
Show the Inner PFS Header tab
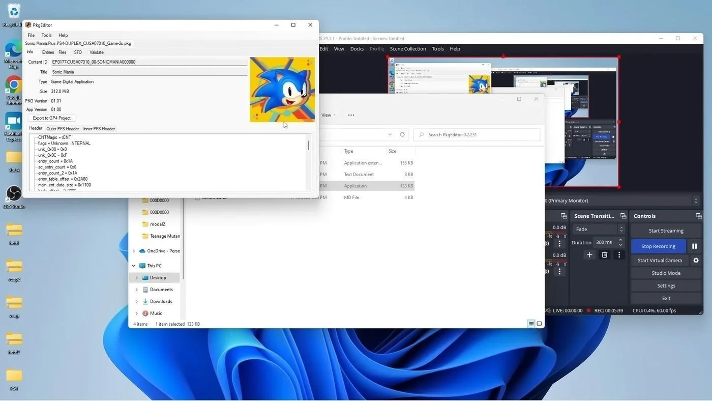[x=99, y=129]
